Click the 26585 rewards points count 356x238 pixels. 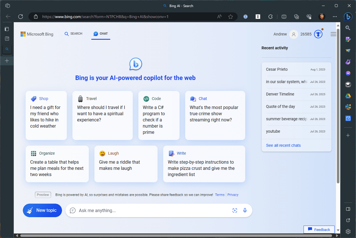pyautogui.click(x=306, y=34)
